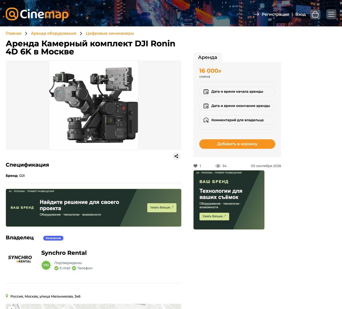Click the Владелец heading
The width and height of the screenshot is (342, 309).
click(20, 238)
